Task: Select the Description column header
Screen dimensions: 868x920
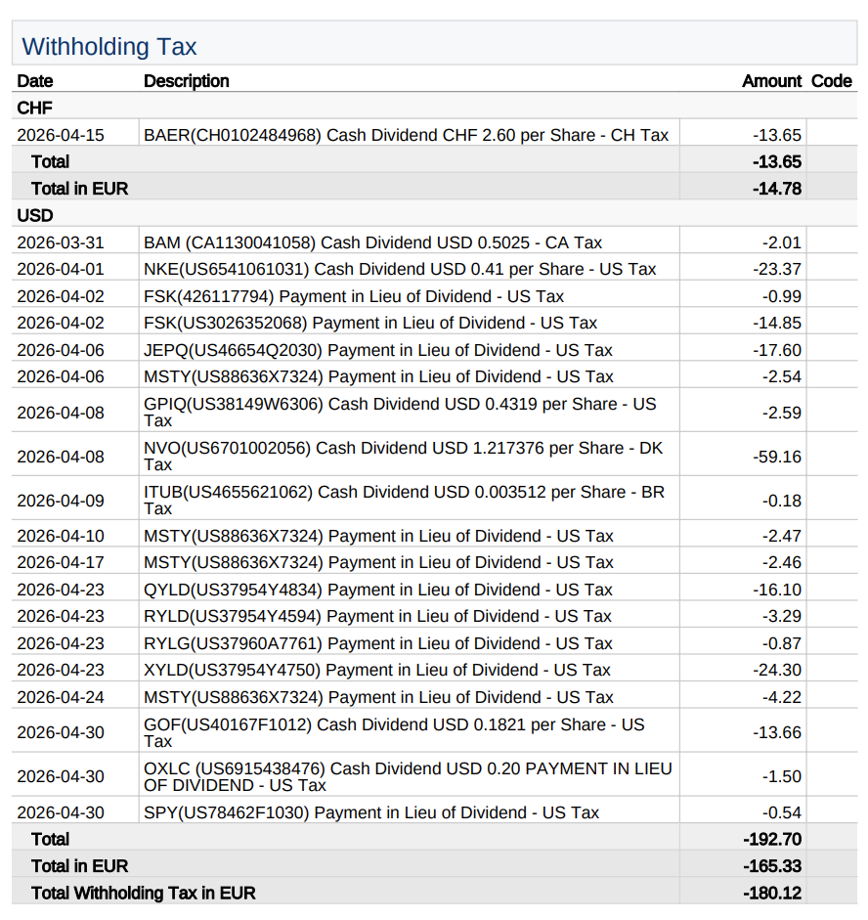Action: [187, 81]
